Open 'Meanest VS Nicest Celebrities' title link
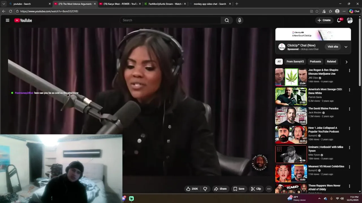This screenshot has height=203, width=362. [x=326, y=167]
